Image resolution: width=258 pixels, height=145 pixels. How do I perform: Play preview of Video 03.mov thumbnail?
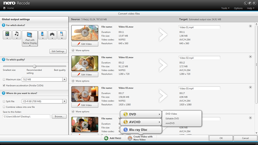click(x=85, y=94)
